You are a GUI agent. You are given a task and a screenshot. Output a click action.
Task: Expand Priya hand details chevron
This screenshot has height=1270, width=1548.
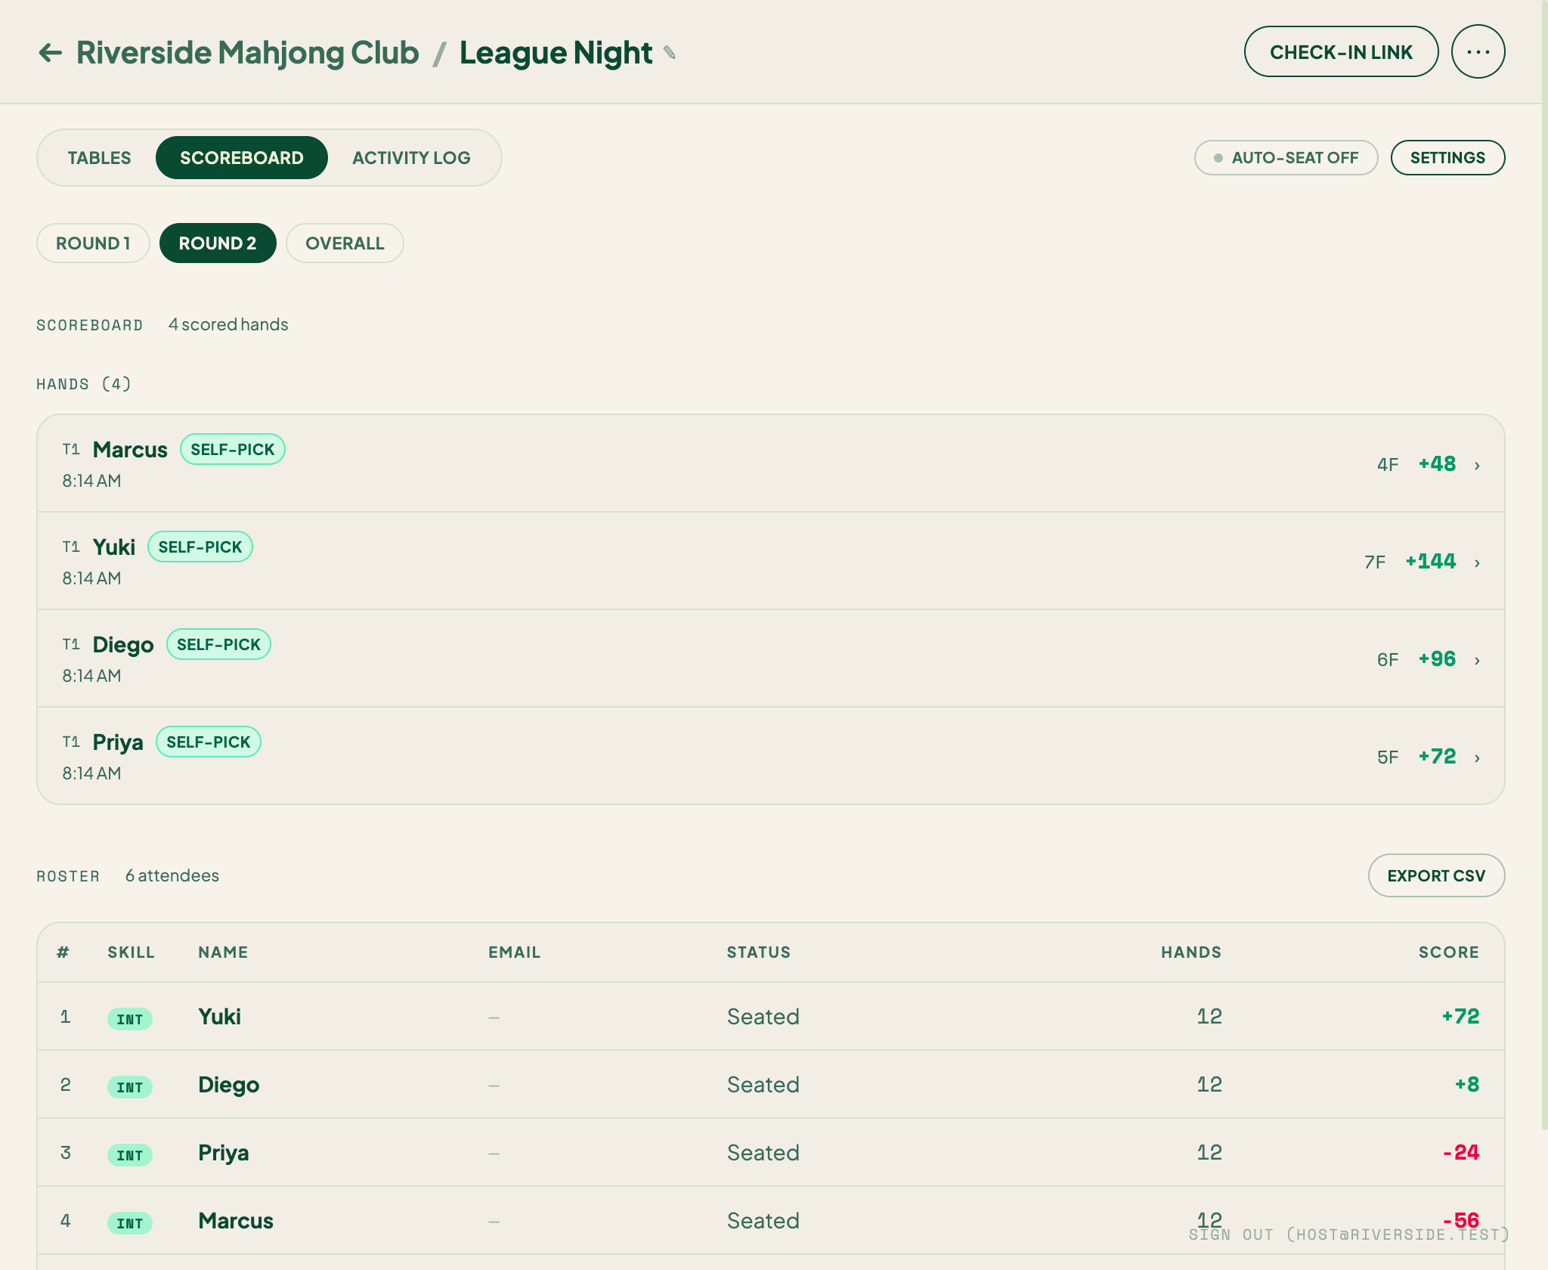tap(1477, 757)
